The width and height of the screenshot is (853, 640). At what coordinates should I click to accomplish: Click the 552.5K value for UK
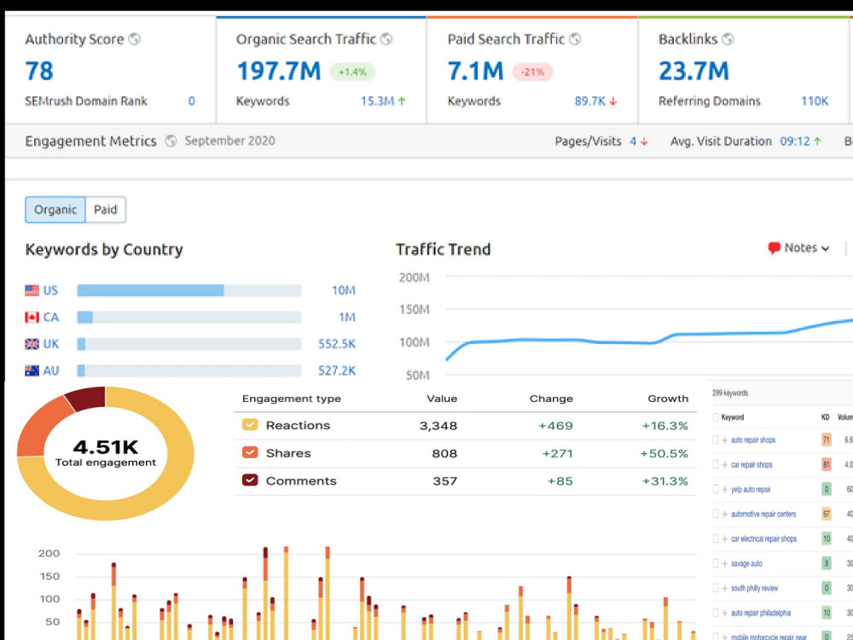click(x=337, y=344)
